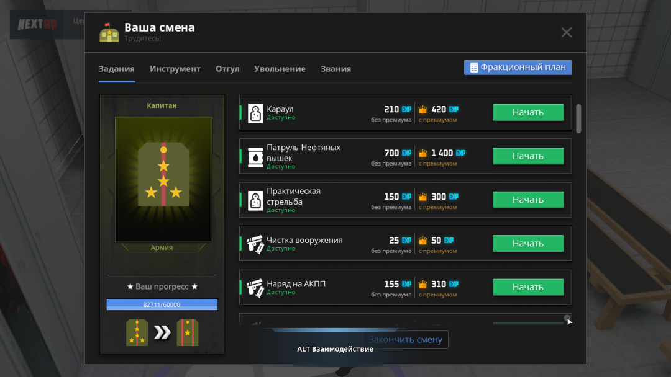Screen dimensions: 671x377
Task: Click the crown icon next to 1 400 EXP
Action: point(423,153)
